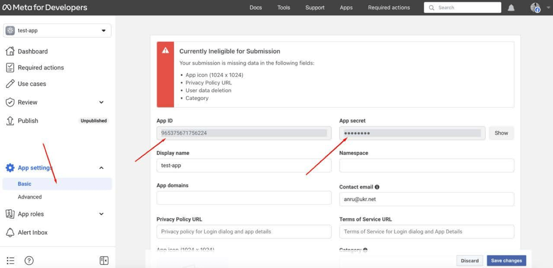
Task: Click the Dashboard house icon
Action: pyautogui.click(x=10, y=51)
